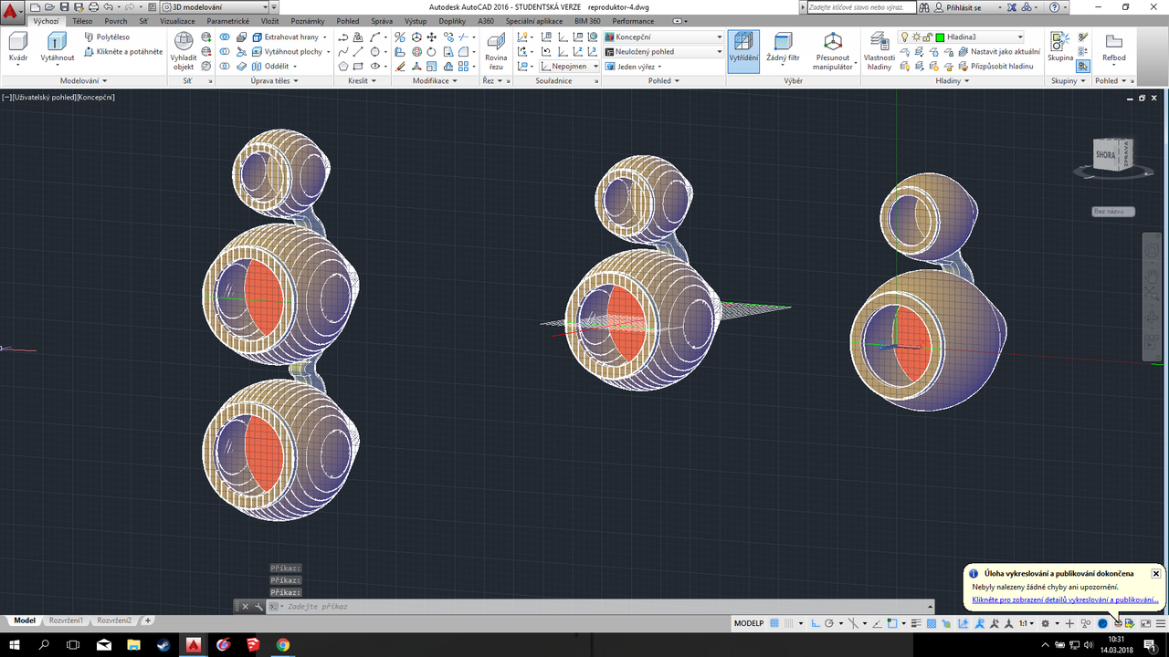Open Vlastnosti hladiny layer properties
Viewport: 1169px width, 657px height.
click(879, 50)
